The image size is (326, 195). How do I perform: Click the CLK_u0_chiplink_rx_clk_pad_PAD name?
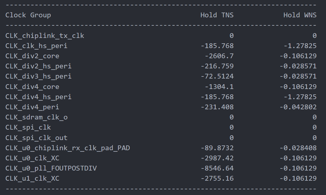pos(68,148)
